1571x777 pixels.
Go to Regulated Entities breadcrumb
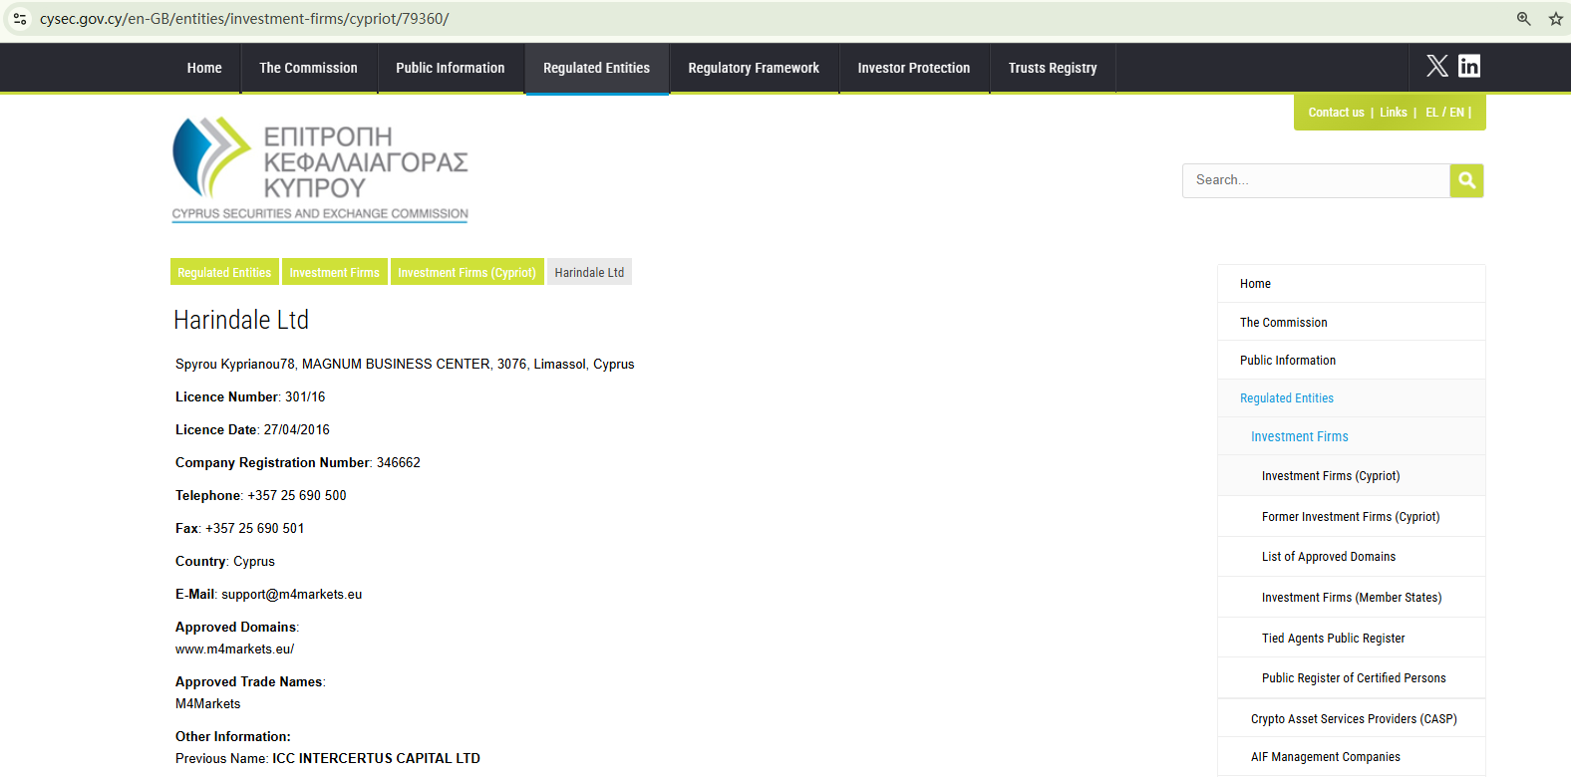pyautogui.click(x=224, y=272)
